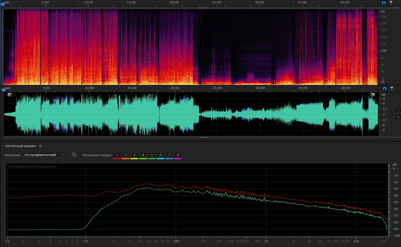
Task: Click the Частотный анализ panel tab
Action: pos(20,146)
